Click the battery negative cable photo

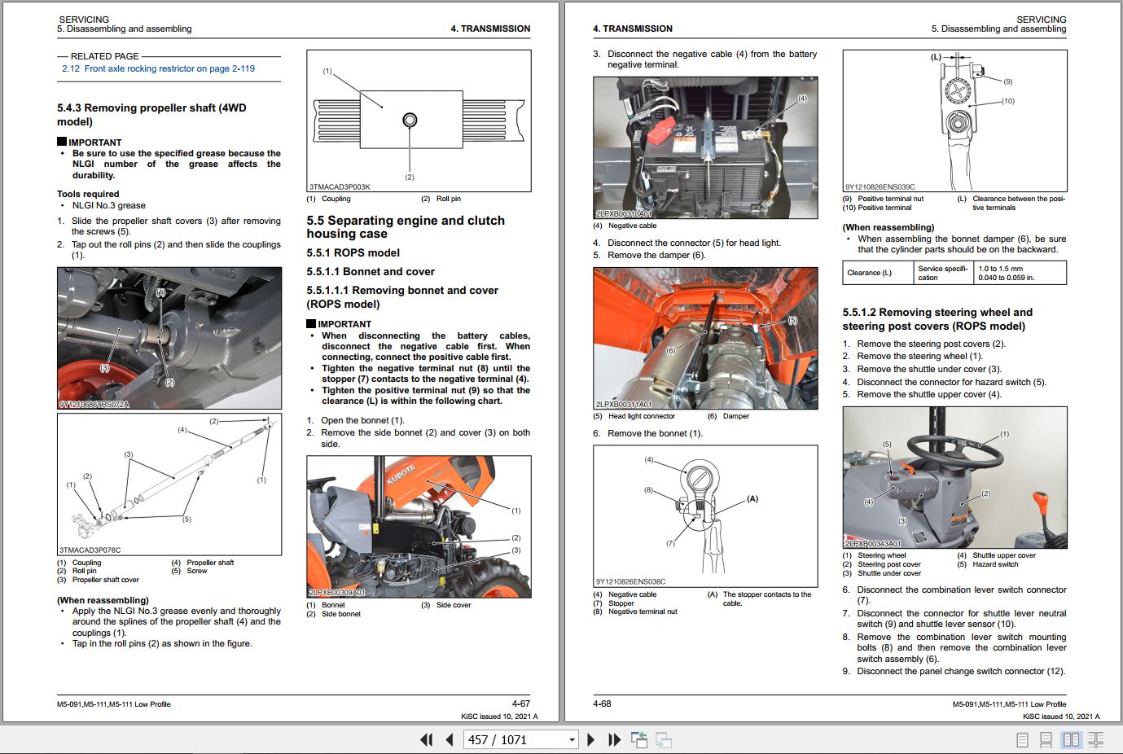[x=705, y=147]
